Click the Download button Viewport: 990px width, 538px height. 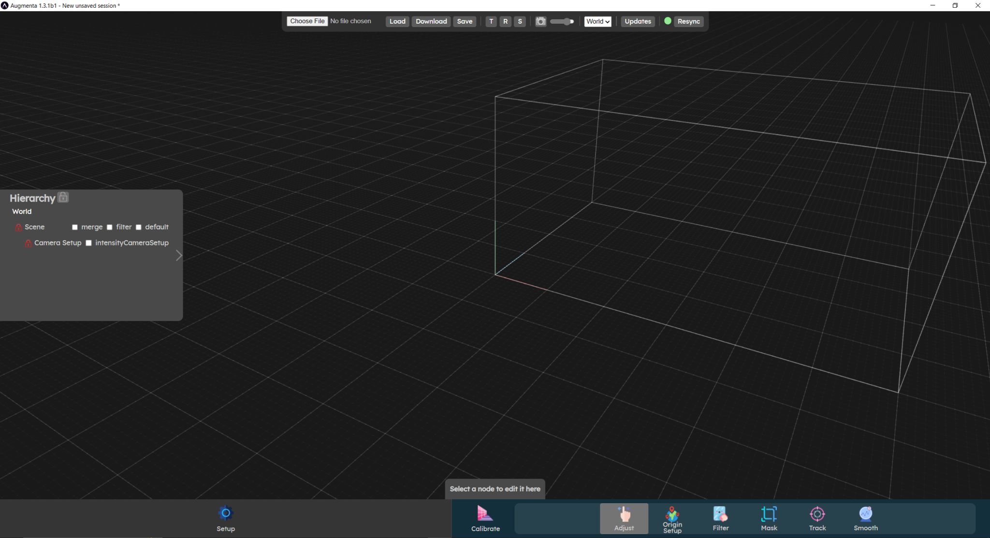point(431,21)
